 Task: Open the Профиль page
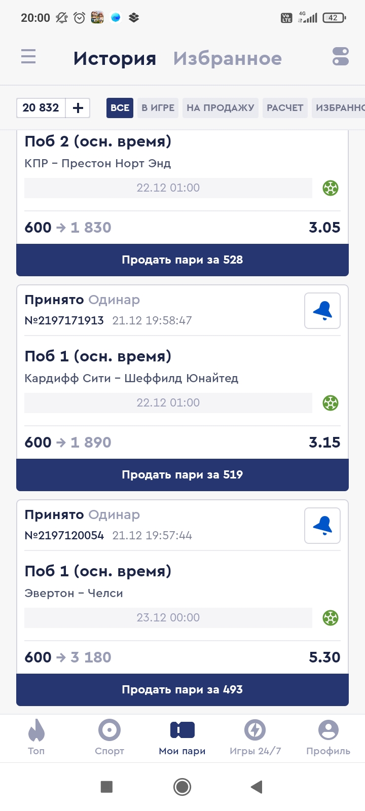click(328, 737)
